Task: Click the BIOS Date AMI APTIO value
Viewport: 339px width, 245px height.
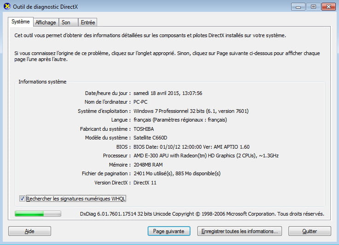Action: (191, 147)
